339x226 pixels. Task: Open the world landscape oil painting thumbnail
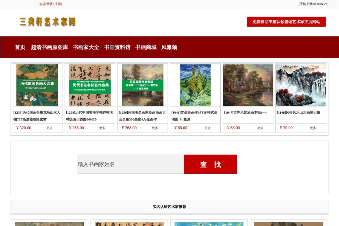click(x=248, y=85)
